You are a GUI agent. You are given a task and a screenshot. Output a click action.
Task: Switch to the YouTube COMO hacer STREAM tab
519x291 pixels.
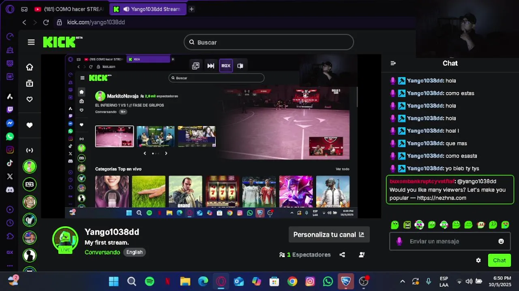point(69,9)
